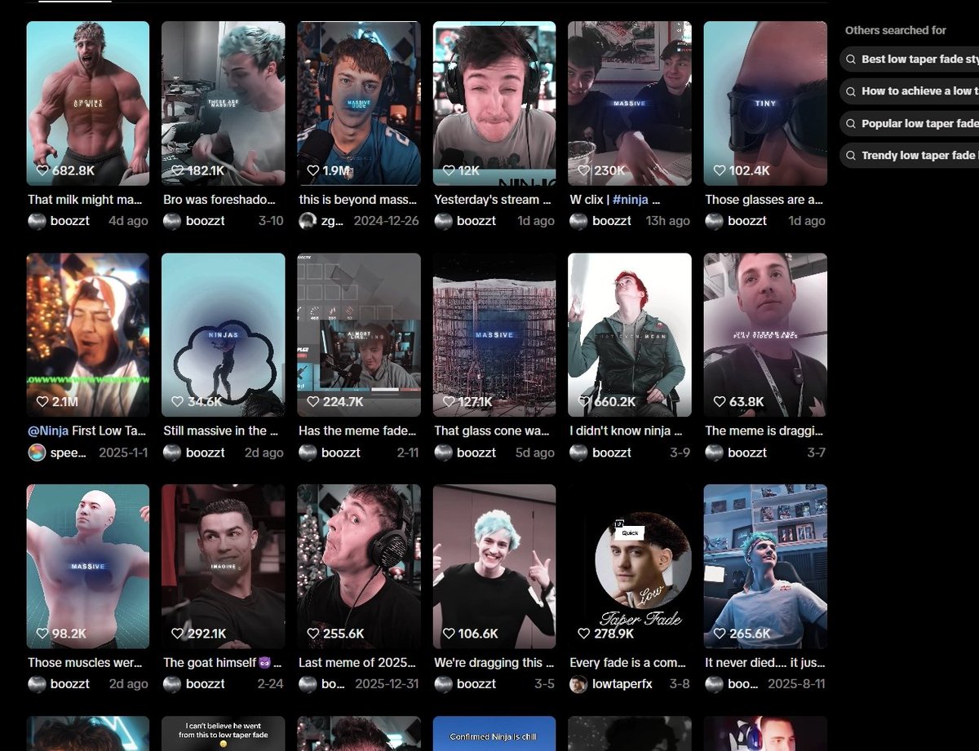Play 'We're dragging this...' blue-hair thumbnail
The height and width of the screenshot is (751, 979).
coord(494,567)
